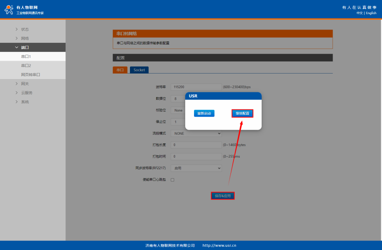This screenshot has width=382, height=250.
Task: Switch language to English
Action: click(x=371, y=13)
